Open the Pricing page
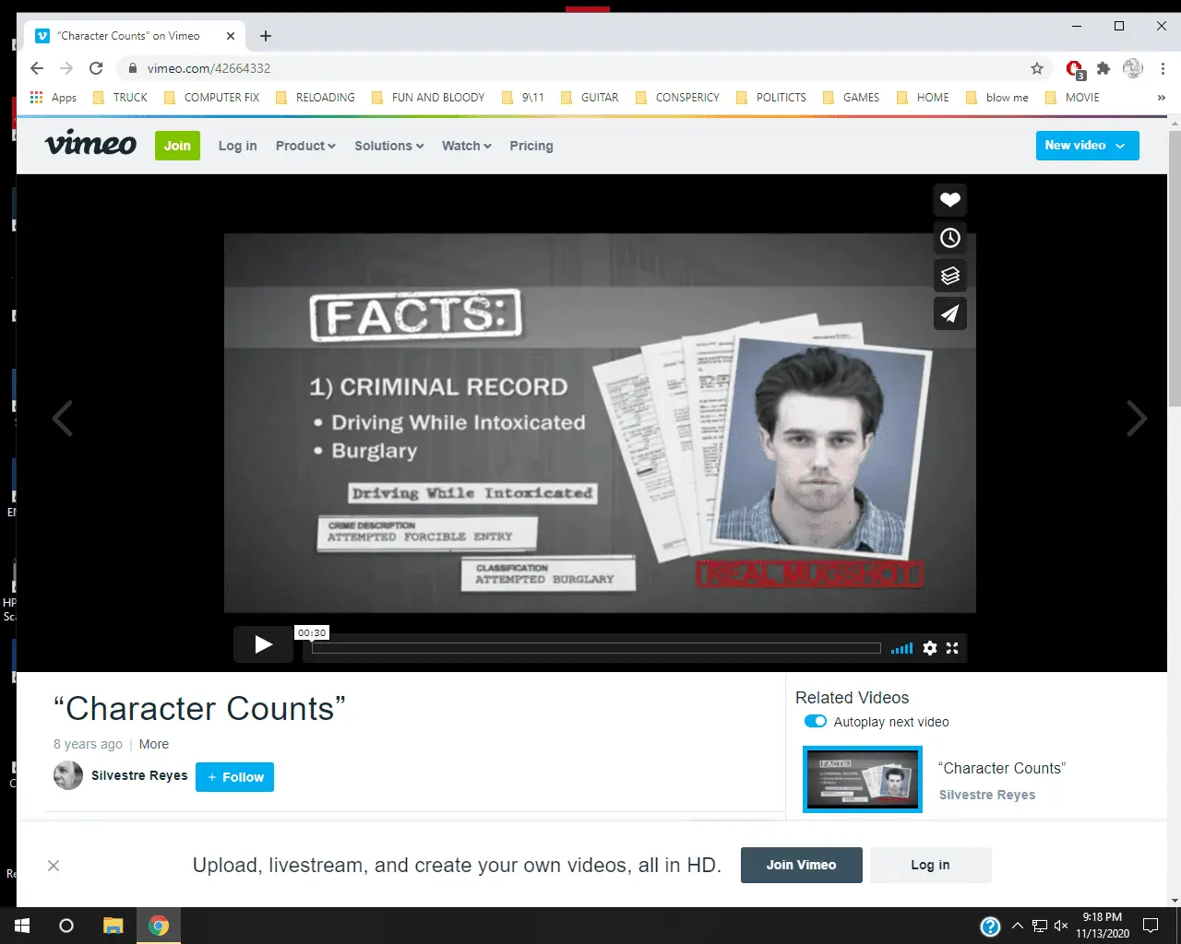Image resolution: width=1181 pixels, height=944 pixels. [x=531, y=146]
